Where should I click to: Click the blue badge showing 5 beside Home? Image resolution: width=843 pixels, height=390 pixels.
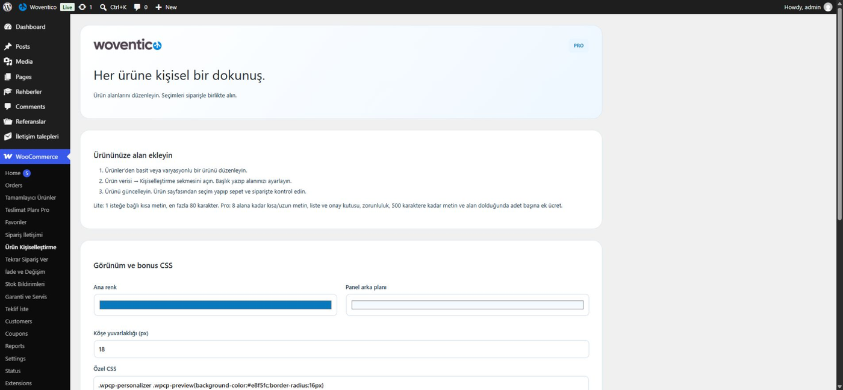click(x=27, y=173)
